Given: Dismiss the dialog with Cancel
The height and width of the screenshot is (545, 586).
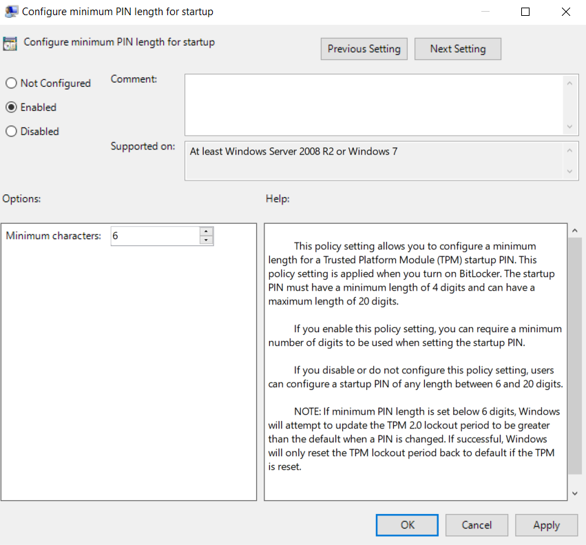Looking at the screenshot, I should click(477, 524).
